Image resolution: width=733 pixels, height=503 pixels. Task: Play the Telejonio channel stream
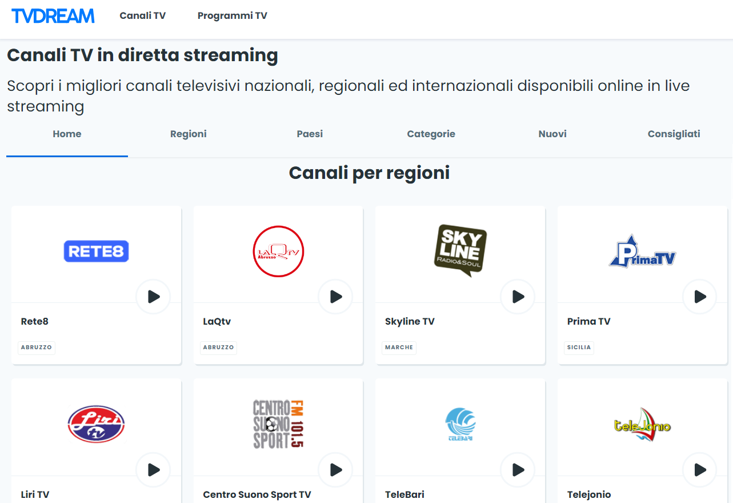pos(699,469)
